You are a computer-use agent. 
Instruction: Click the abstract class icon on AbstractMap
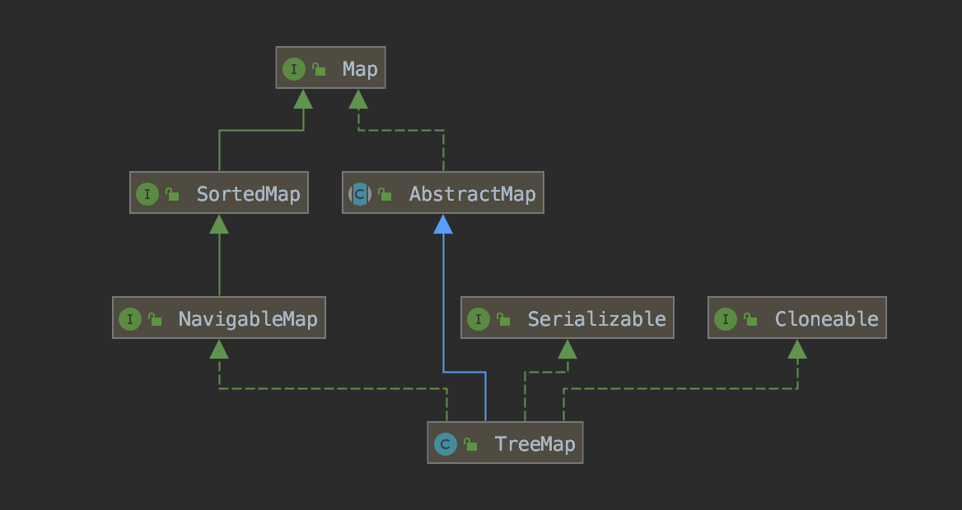tap(360, 194)
